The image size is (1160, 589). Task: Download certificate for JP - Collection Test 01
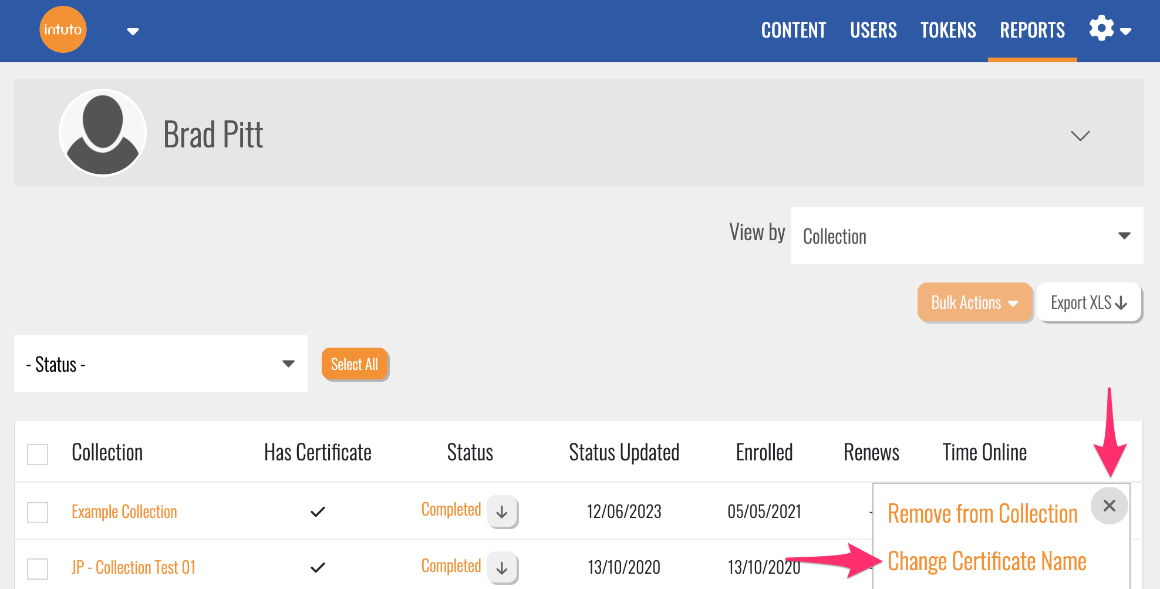click(502, 568)
